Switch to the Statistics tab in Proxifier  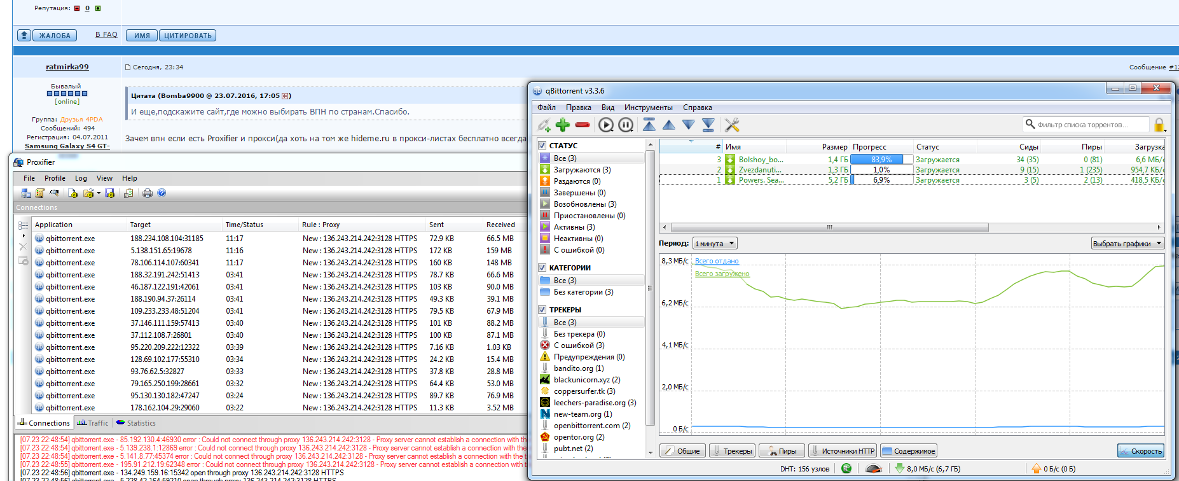click(x=136, y=423)
